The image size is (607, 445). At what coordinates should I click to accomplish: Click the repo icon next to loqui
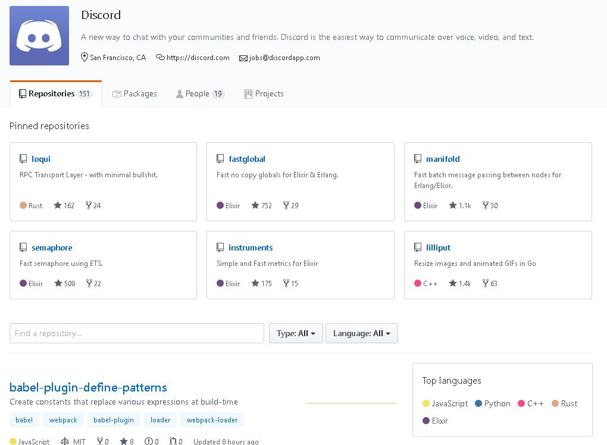[23, 159]
